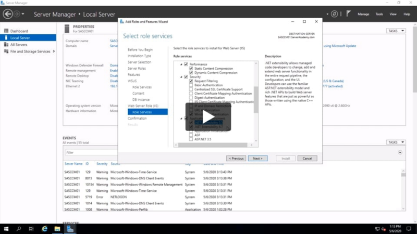This screenshot has height=234, width=417.
Task: Open the Tools menu
Action: point(379,14)
